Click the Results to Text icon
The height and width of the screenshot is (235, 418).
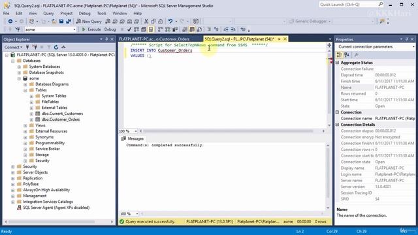(185, 29)
